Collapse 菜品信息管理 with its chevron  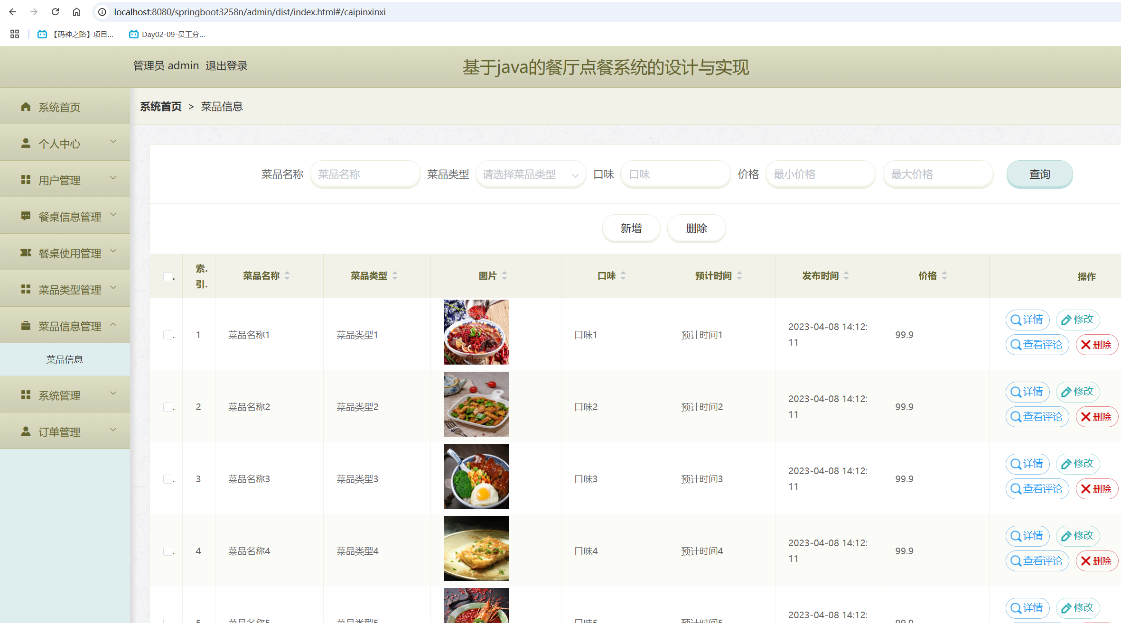point(113,324)
